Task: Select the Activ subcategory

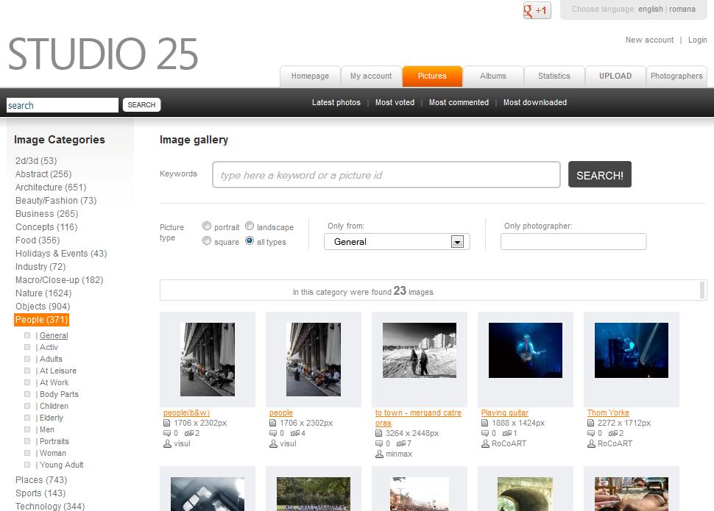Action: tap(49, 347)
